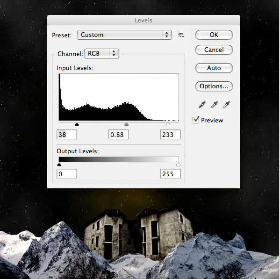Select the gray point eyedropper
280x279 pixels.
coord(214,105)
